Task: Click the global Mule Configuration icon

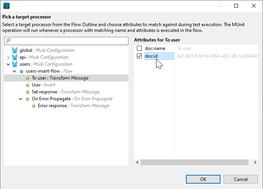Action: coord(15,50)
